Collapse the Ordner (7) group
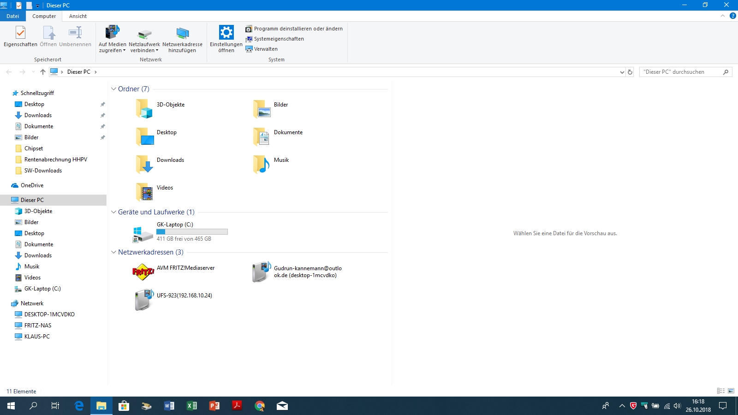Screen dimensions: 738x415 [x=113, y=89]
